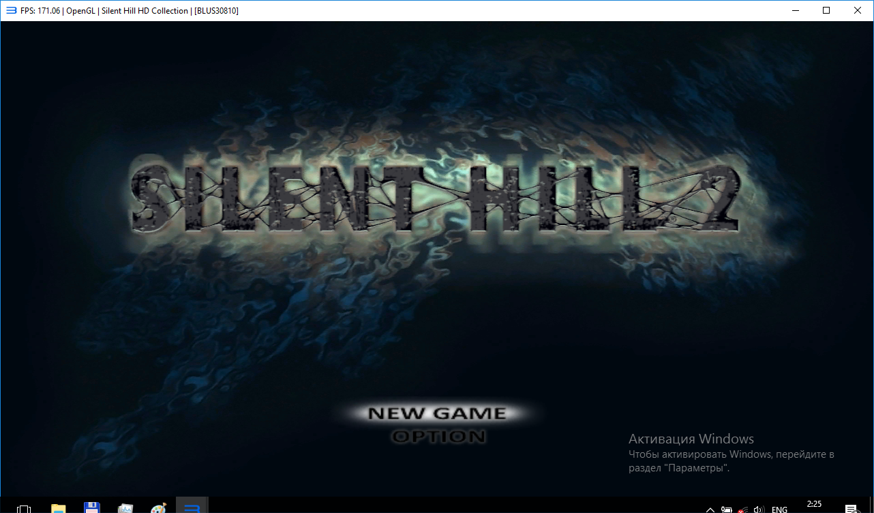The height and width of the screenshot is (513, 874).
Task: Open the battery power status icon
Action: (x=727, y=509)
